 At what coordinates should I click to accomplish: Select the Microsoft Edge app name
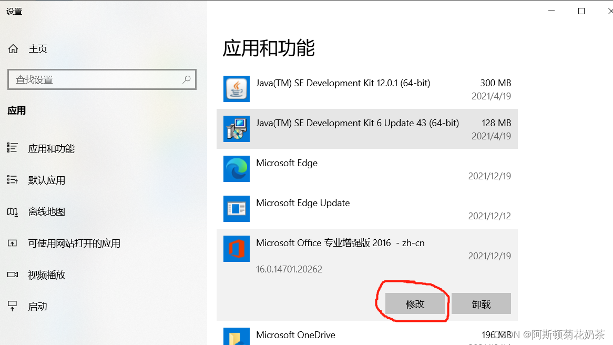coord(287,163)
